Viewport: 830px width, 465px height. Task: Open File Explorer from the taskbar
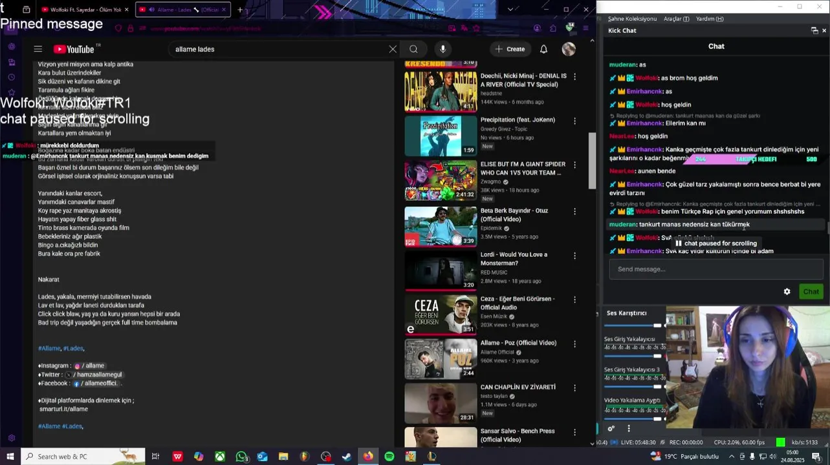click(283, 457)
